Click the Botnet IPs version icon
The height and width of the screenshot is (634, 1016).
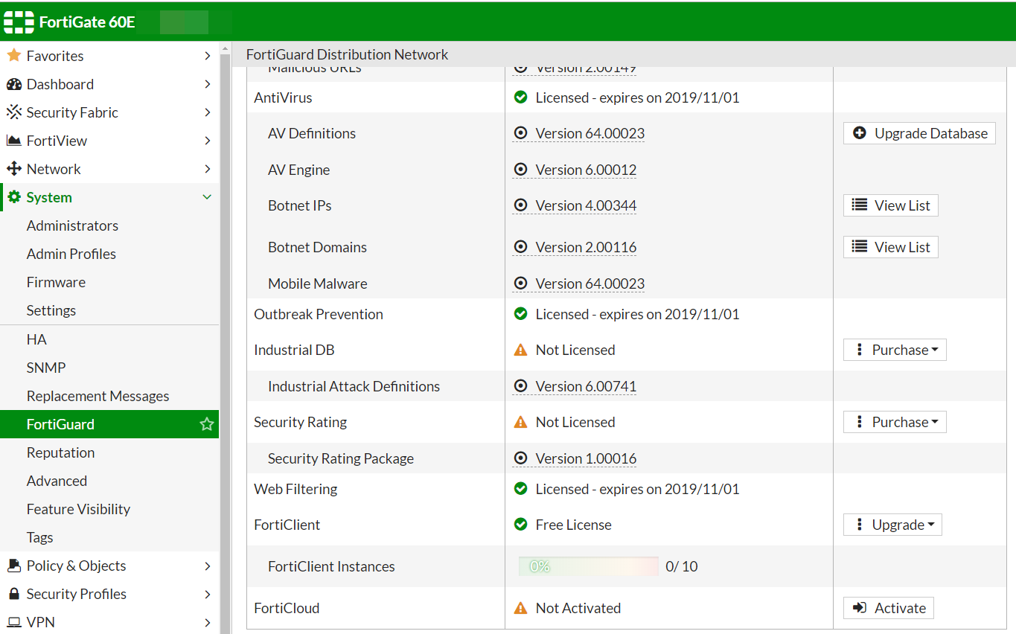[521, 205]
